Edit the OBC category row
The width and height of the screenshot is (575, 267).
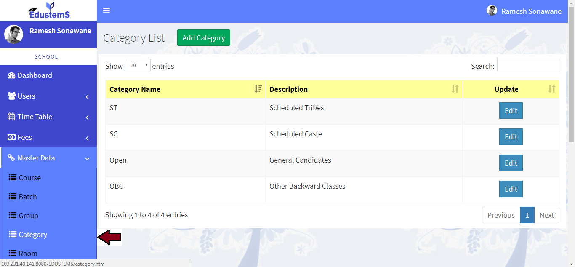[x=511, y=189]
